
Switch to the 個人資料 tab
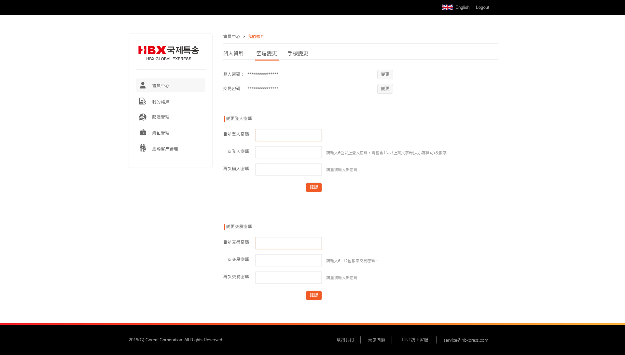(x=233, y=53)
